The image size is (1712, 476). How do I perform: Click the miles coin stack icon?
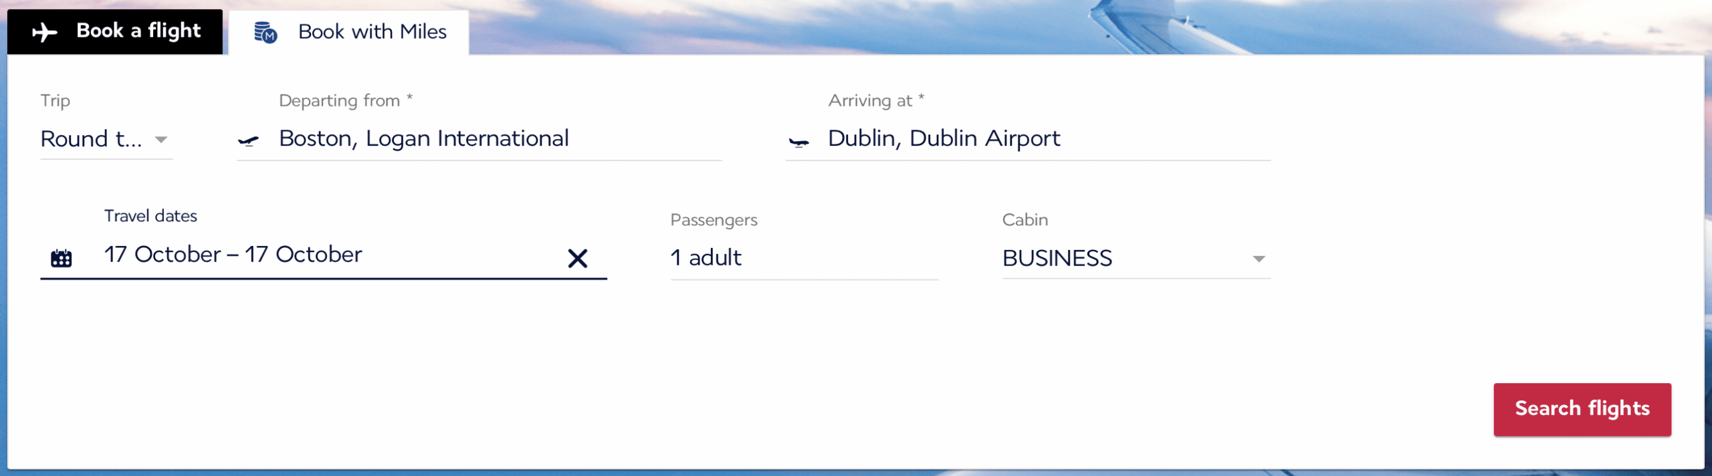[265, 32]
